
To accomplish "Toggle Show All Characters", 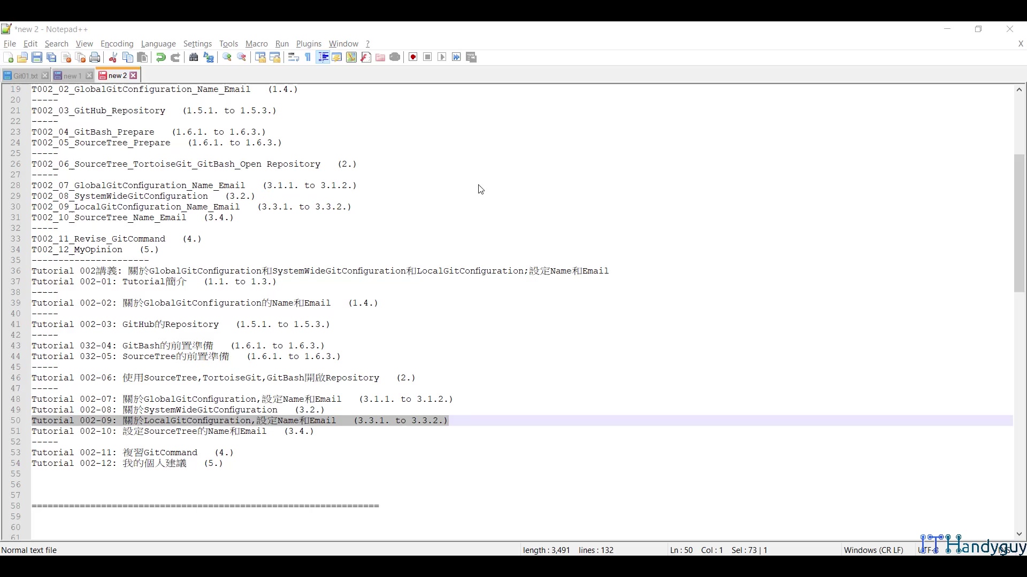I will point(308,57).
